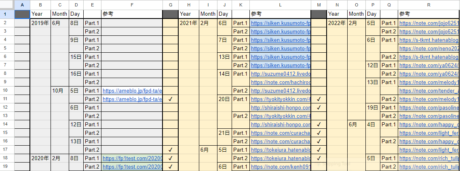Open the note.com/neno202 link

click(428, 49)
